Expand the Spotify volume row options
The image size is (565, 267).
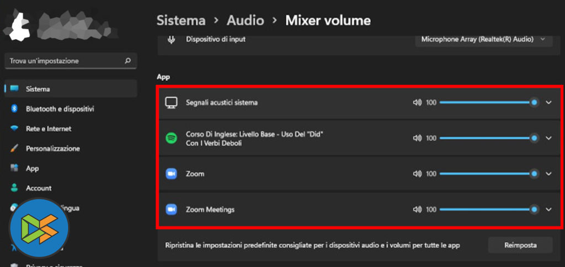click(x=548, y=138)
